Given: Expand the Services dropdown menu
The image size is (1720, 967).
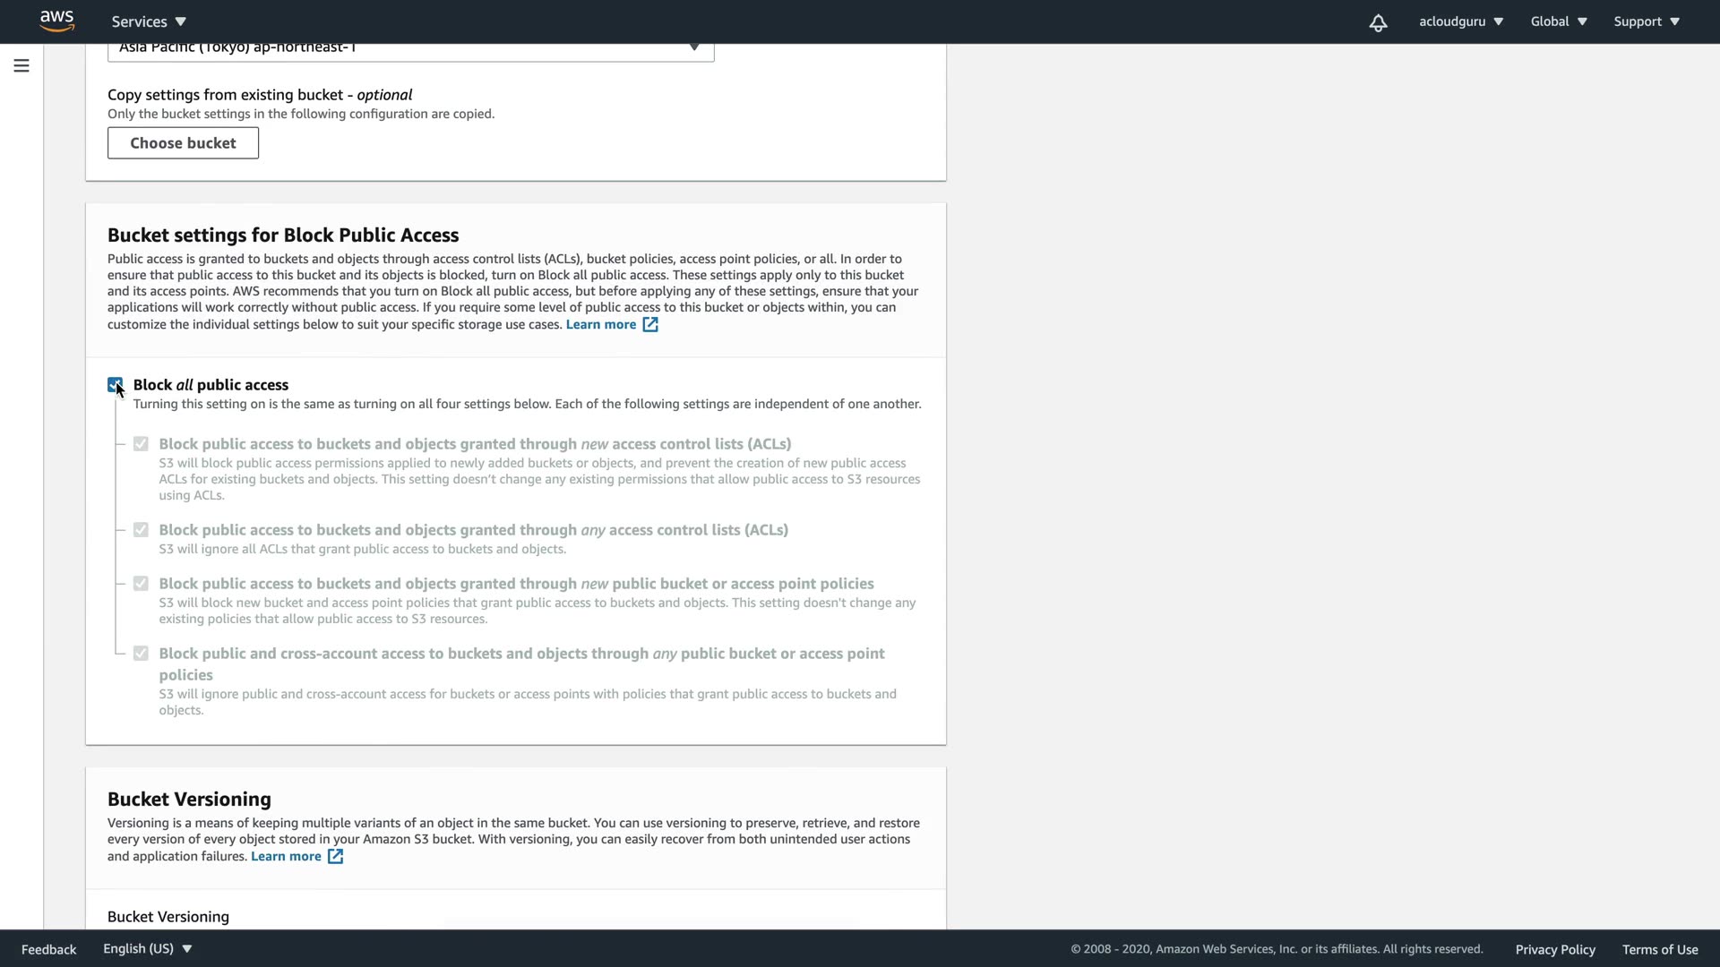Looking at the screenshot, I should (149, 21).
